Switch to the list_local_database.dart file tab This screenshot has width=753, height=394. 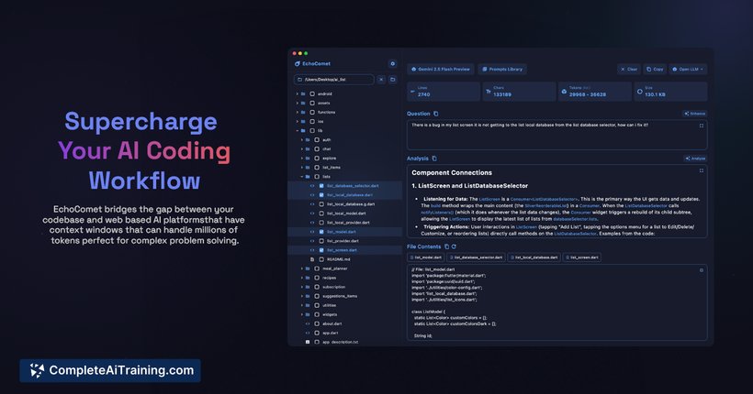coord(534,257)
